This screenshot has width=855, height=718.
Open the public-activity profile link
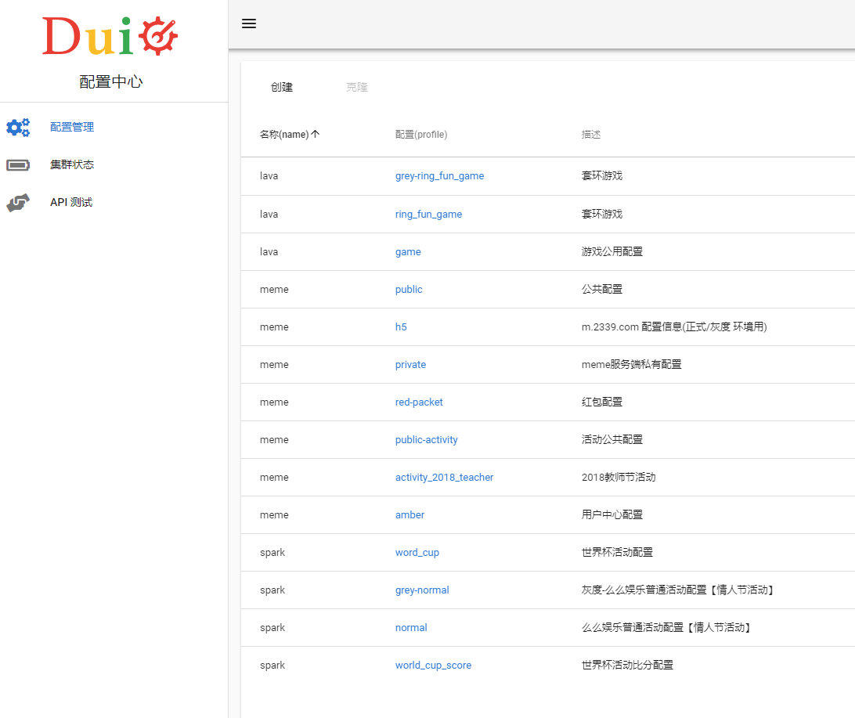(426, 440)
